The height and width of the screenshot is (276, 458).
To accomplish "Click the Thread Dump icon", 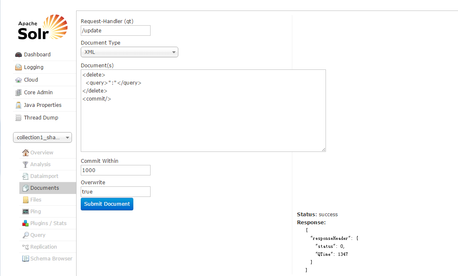I will [19, 118].
